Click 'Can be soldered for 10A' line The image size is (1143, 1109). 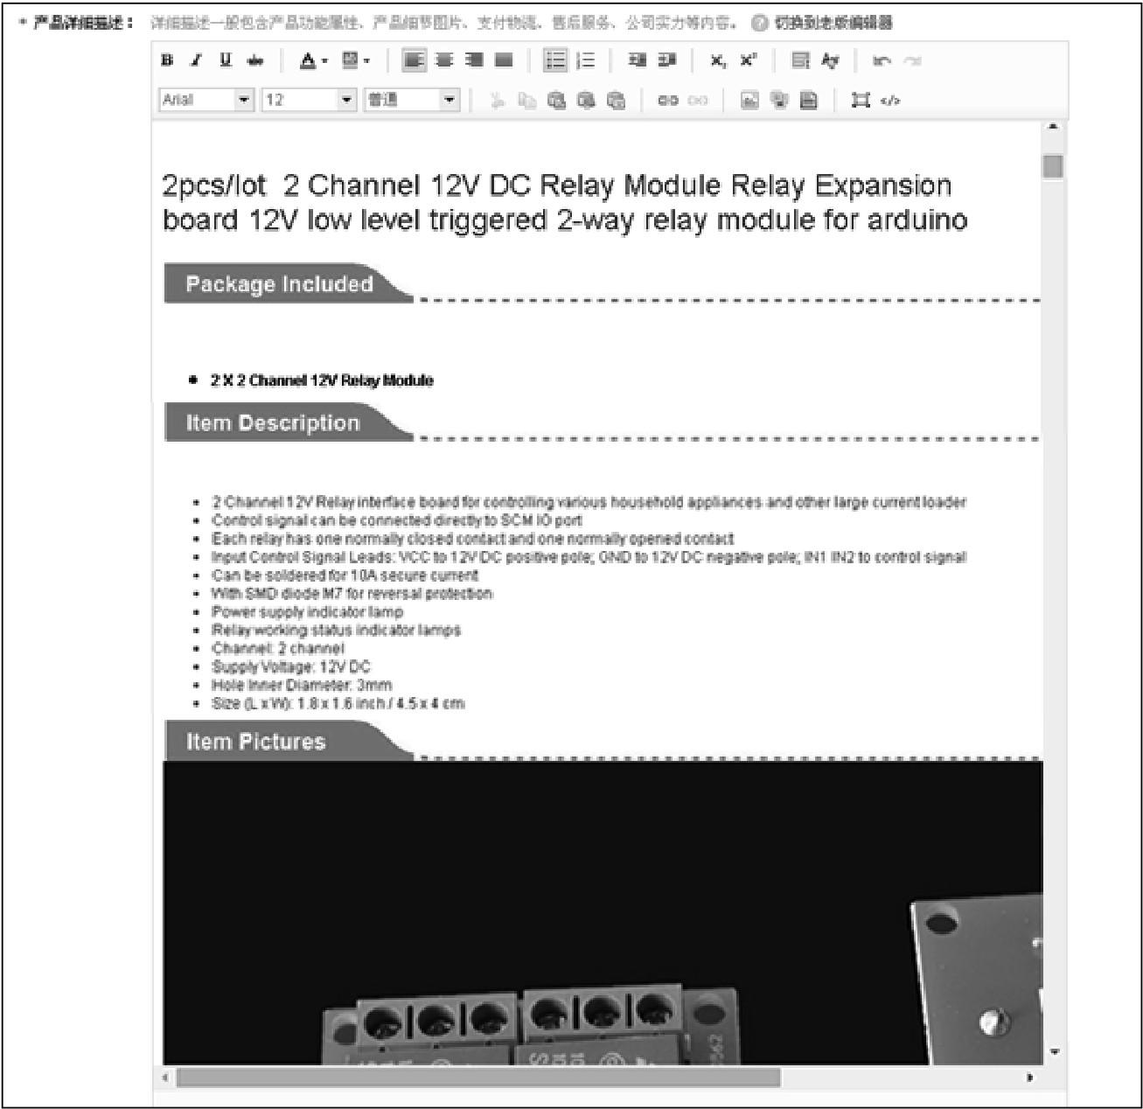click(345, 575)
